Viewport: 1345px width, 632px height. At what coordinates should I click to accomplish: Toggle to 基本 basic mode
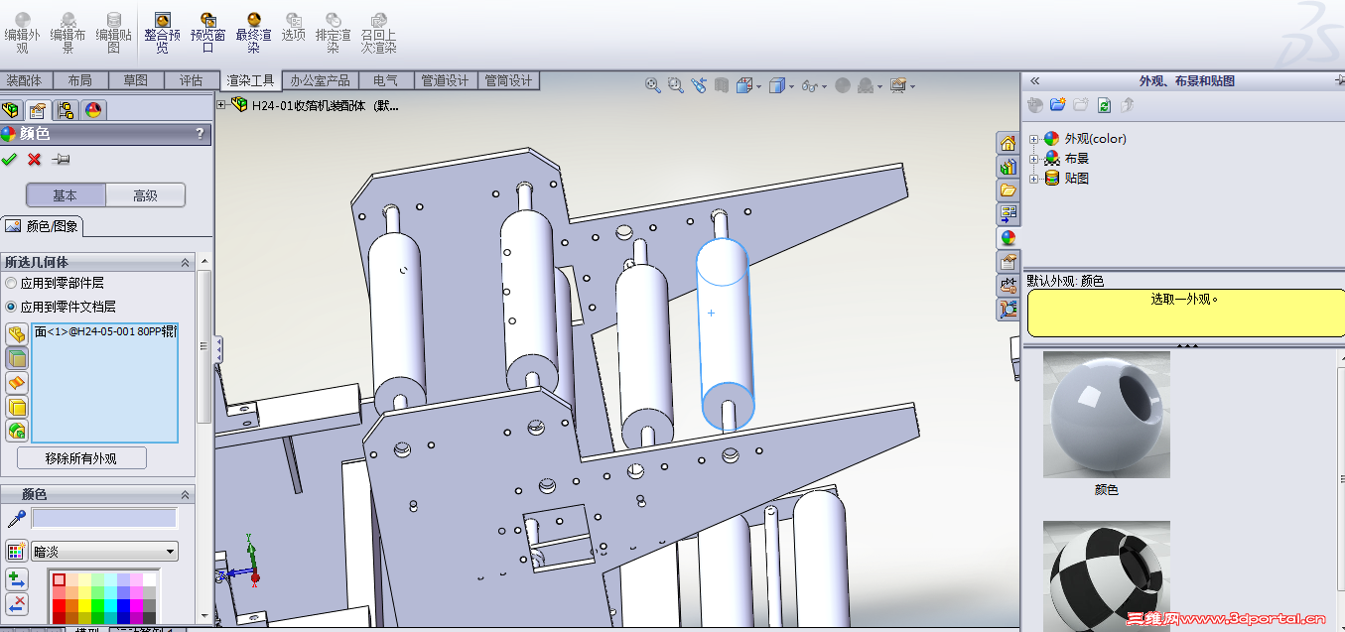click(66, 195)
